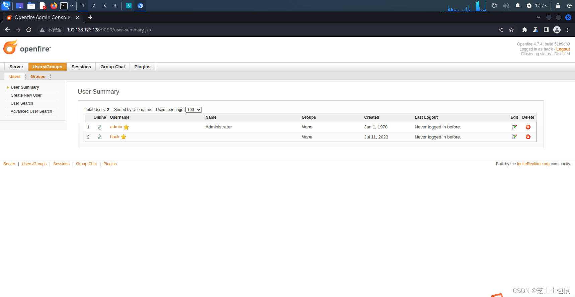This screenshot has height=297, width=575.
Task: Click the Openfire logo
Action: (27, 47)
